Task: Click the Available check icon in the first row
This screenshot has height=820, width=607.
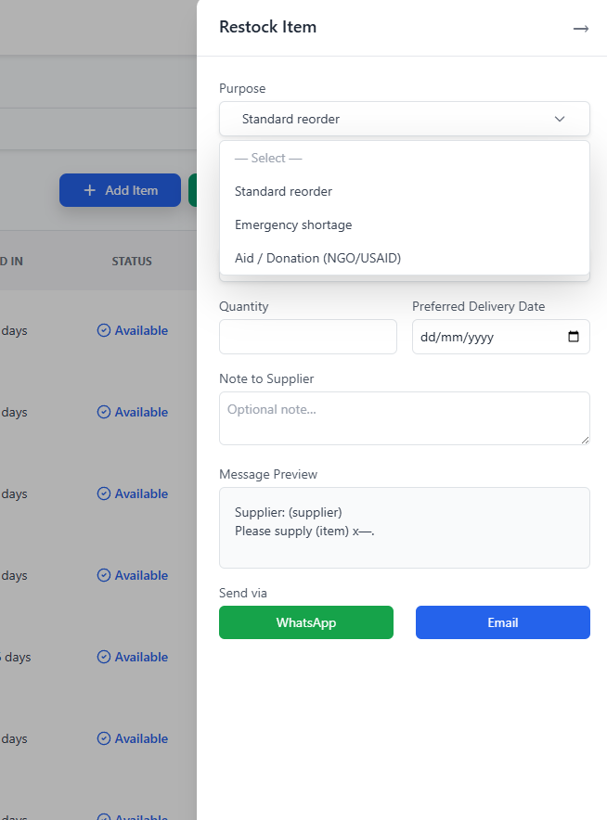Action: (102, 330)
